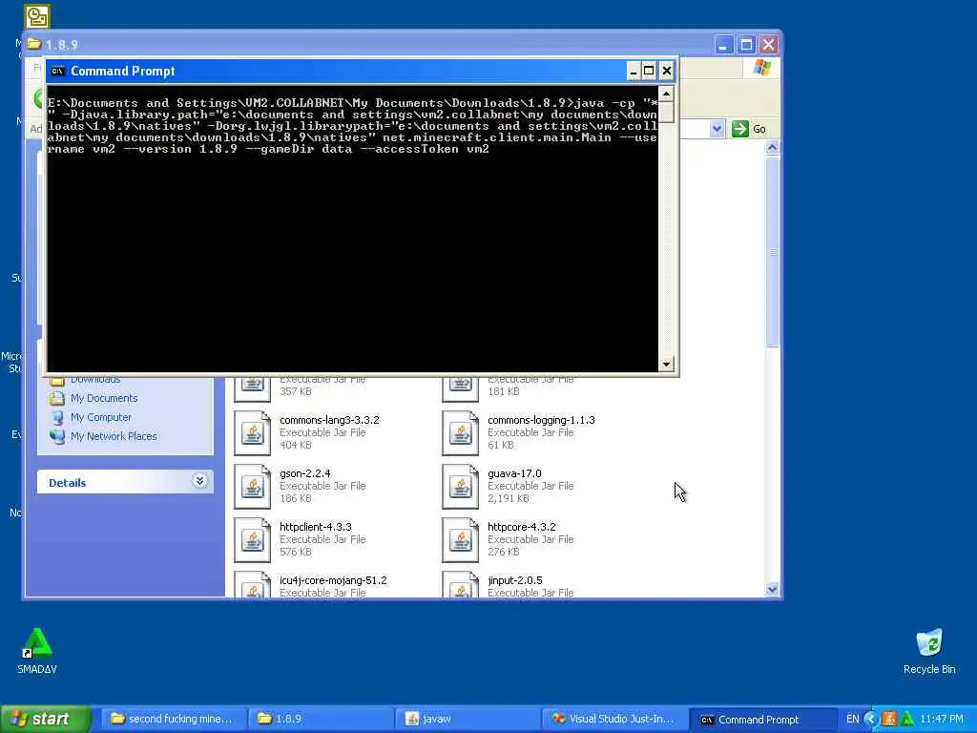The height and width of the screenshot is (733, 977).
Task: Select the httpclient-4.3.3 jar icon
Action: (x=252, y=540)
